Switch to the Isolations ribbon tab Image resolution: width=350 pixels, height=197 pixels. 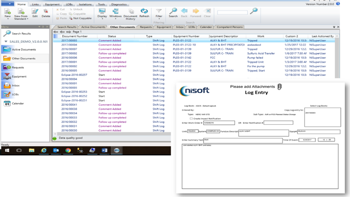click(x=85, y=4)
